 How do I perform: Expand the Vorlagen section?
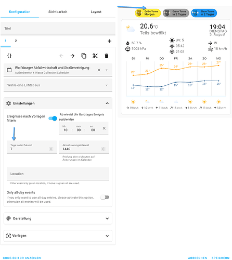58,236
